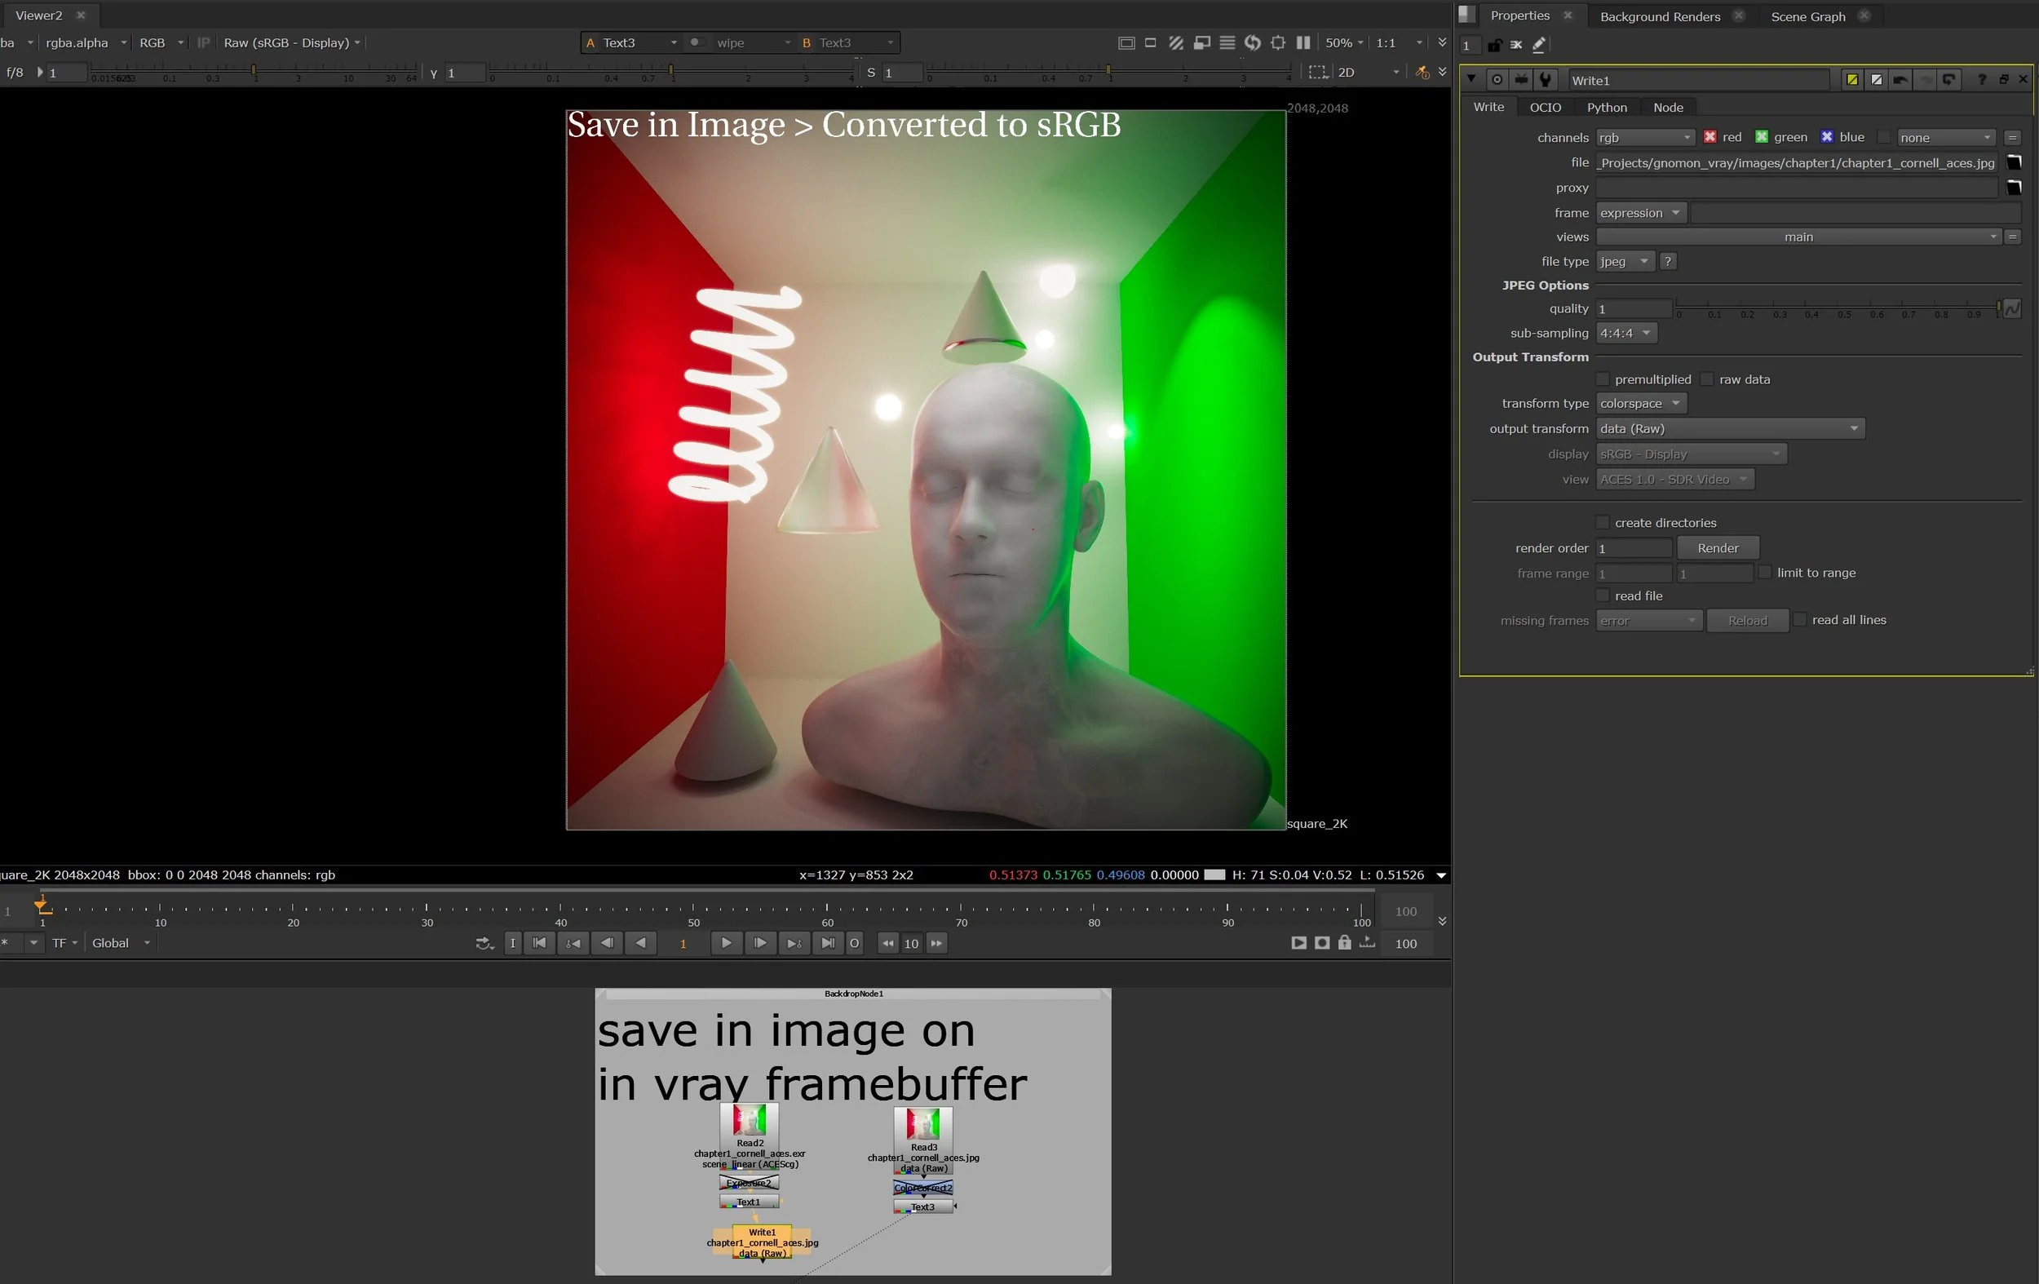Click the wrench icon in Write1 properties
The width and height of the screenshot is (2039, 1284).
tap(1547, 79)
